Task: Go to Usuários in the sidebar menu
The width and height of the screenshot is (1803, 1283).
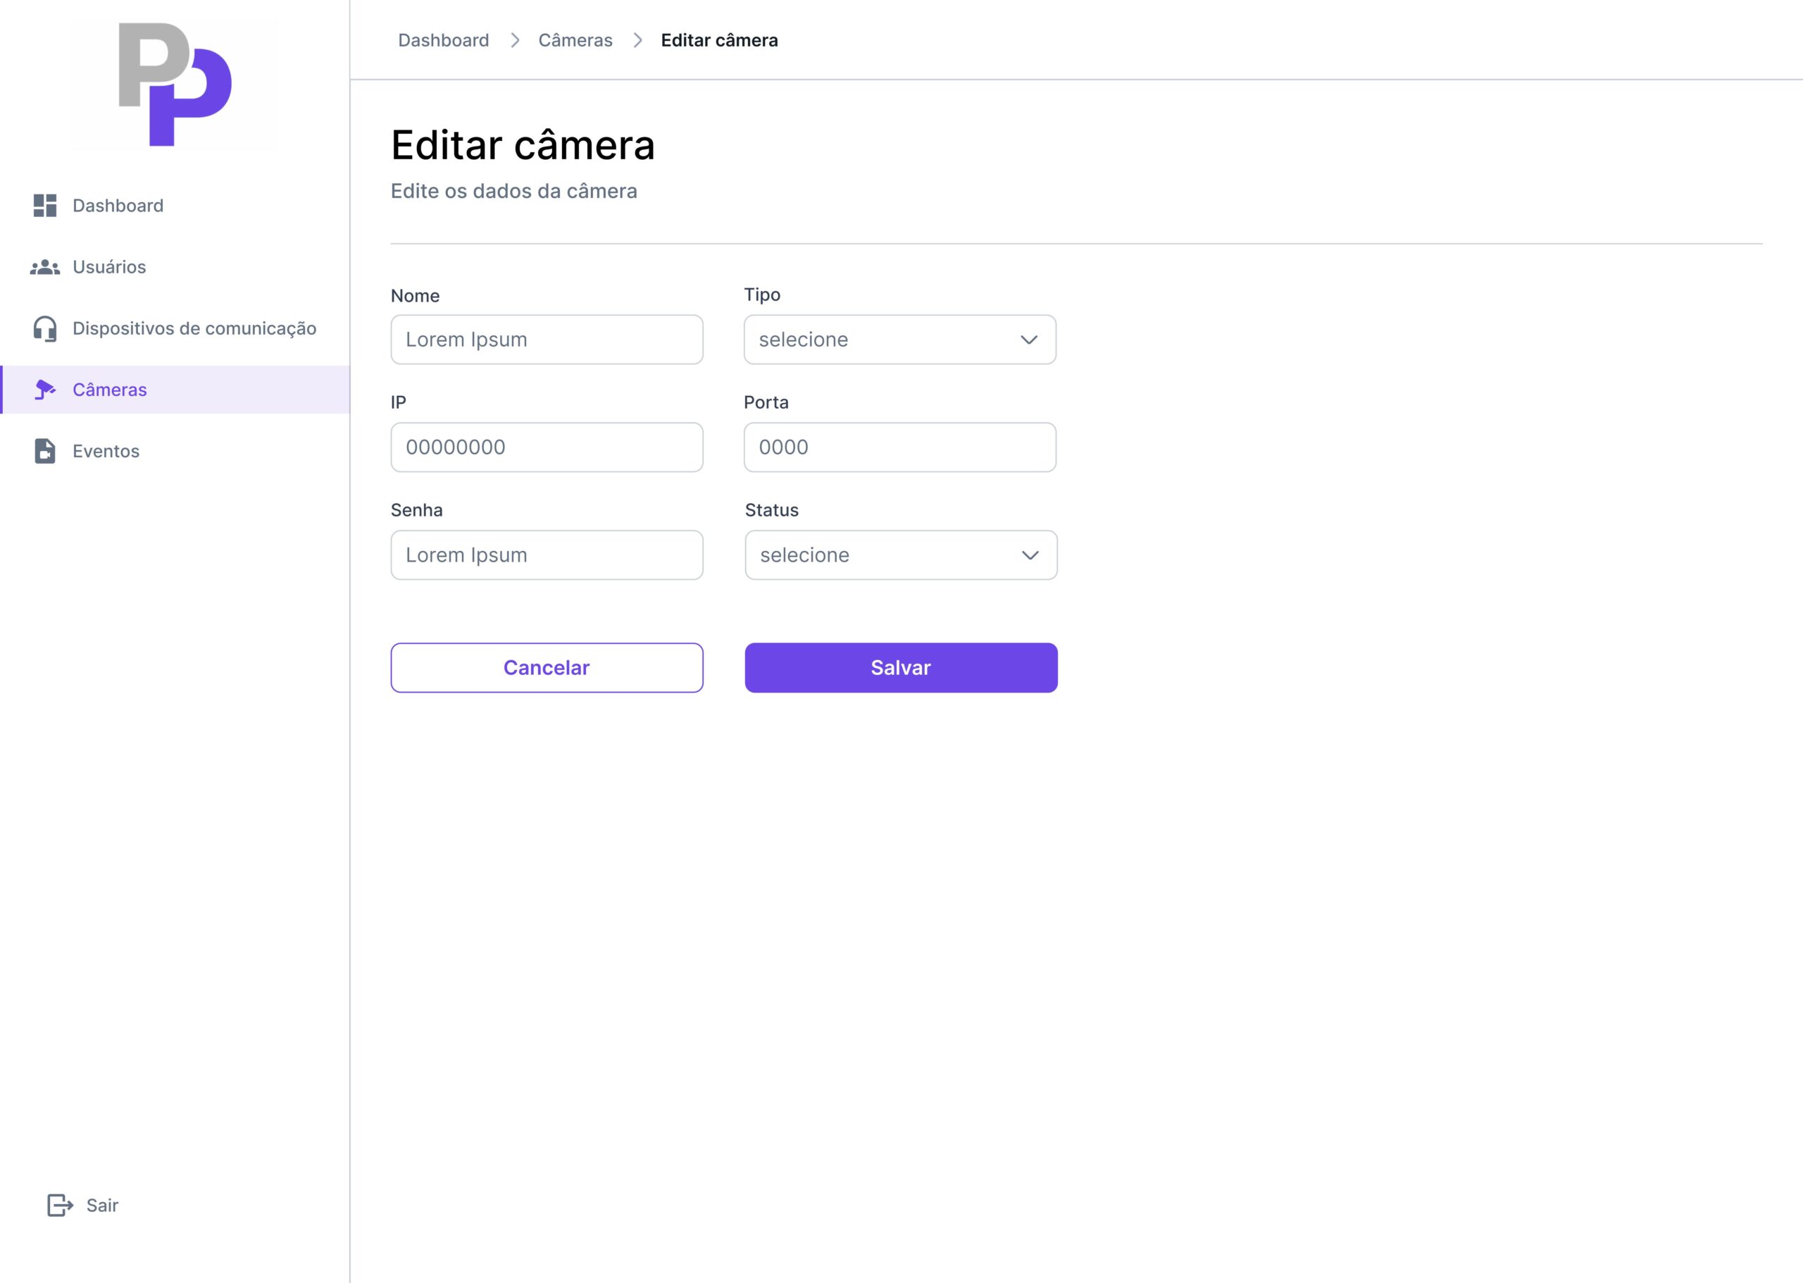Action: click(x=109, y=267)
